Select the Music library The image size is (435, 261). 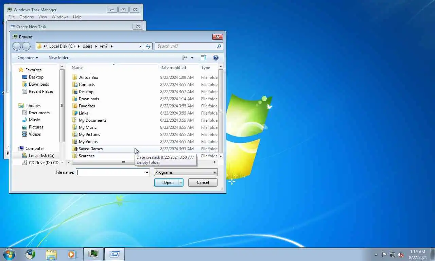[34, 120]
